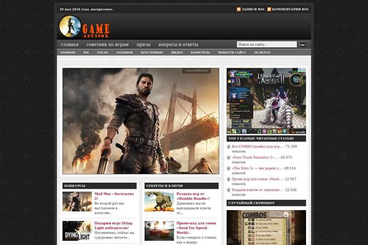Click the slider's previous-slide arrow

(70, 121)
